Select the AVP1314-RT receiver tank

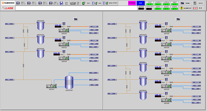point(41,26)
